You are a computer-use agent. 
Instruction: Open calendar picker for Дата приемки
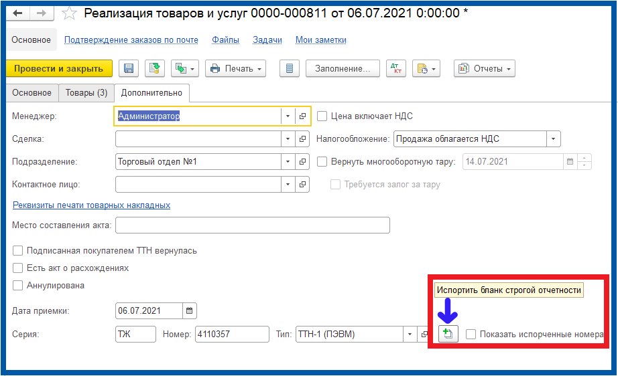190,310
